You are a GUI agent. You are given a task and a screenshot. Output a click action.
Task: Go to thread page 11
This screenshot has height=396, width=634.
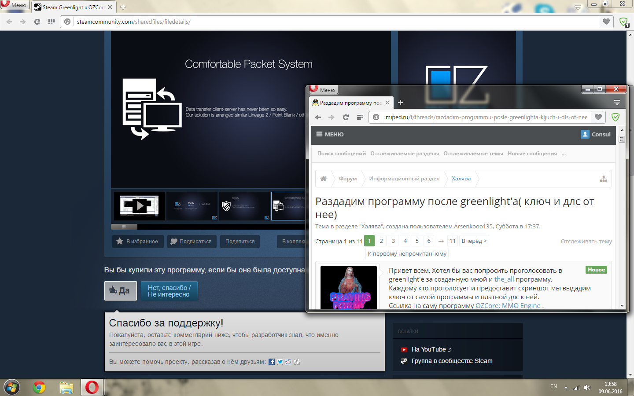coord(453,241)
